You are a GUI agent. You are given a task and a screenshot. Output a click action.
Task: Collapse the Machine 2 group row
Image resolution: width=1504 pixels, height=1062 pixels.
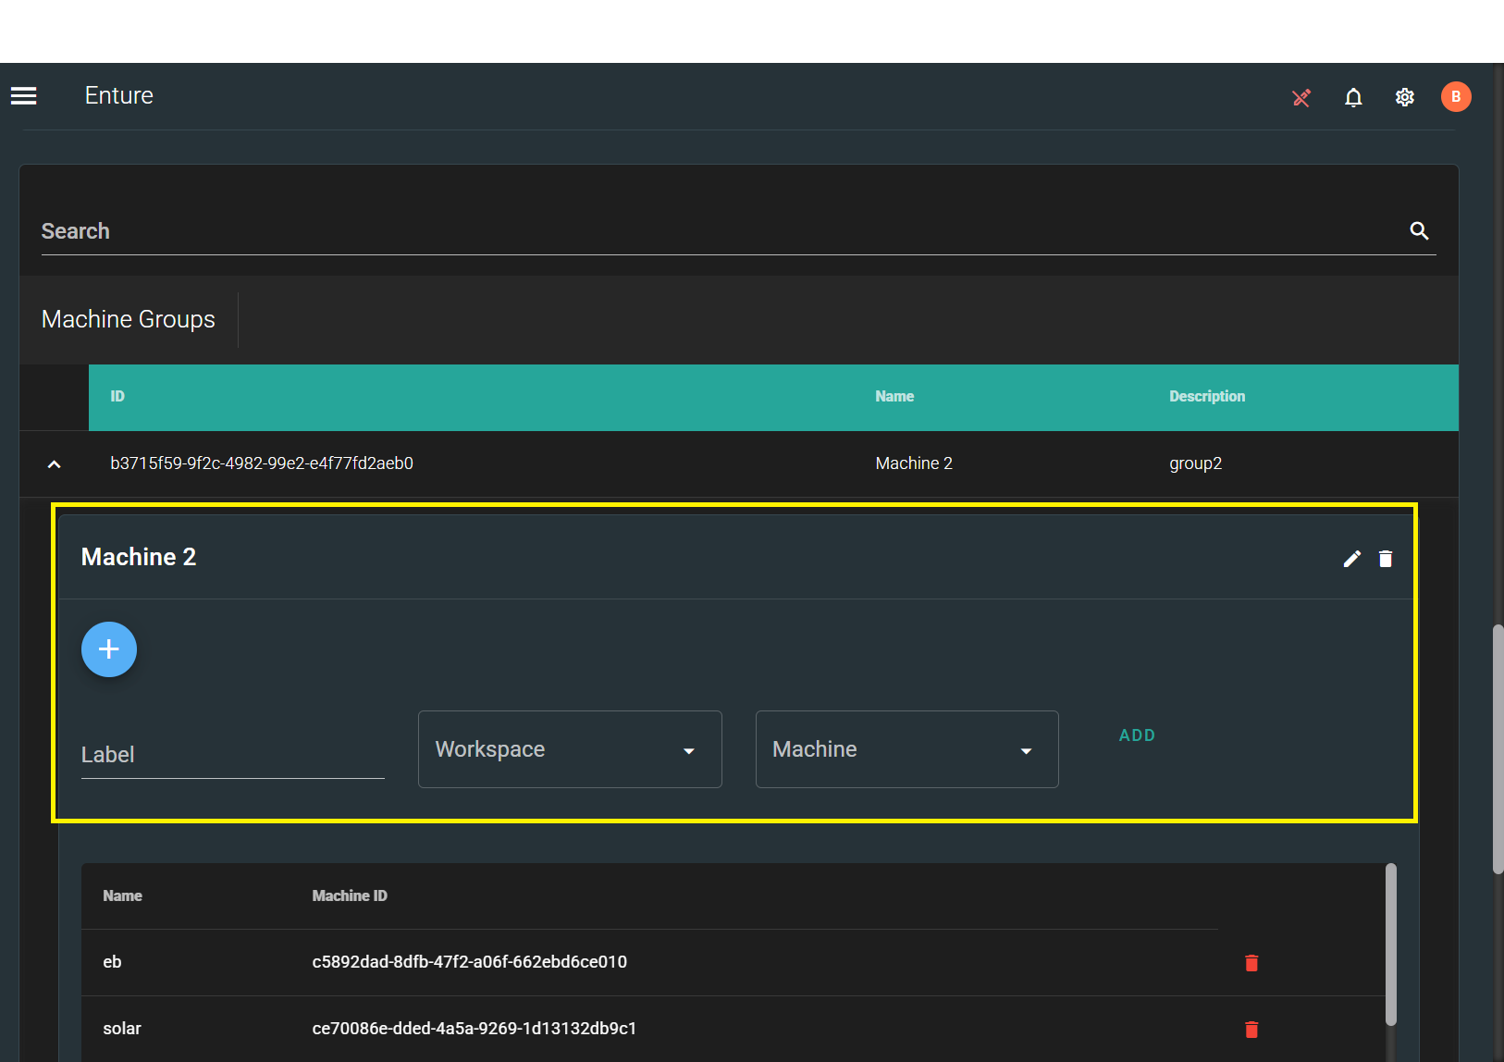[x=55, y=464]
